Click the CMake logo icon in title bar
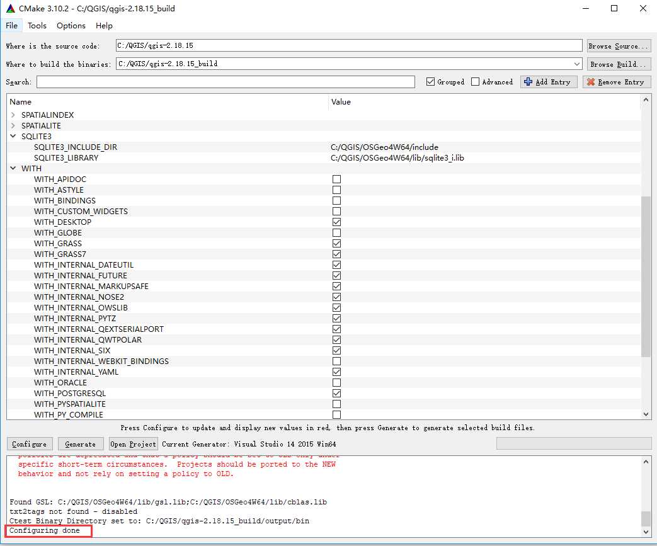Viewport: 657px width, 546px height. click(11, 8)
